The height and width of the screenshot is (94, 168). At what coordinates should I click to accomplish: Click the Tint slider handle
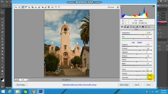134,39
